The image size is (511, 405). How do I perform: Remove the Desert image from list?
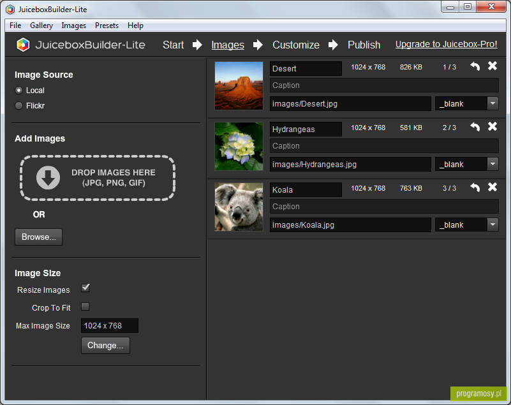point(492,66)
